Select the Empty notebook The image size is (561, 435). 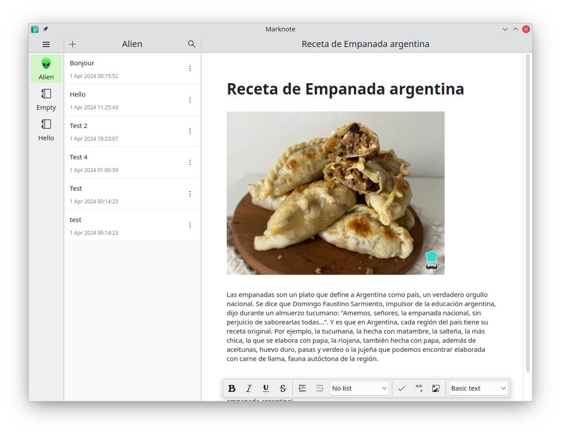46,100
